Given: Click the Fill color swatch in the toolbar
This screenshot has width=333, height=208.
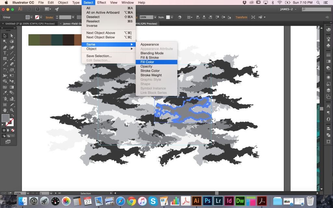Looking at the screenshot, I should tap(6, 118).
